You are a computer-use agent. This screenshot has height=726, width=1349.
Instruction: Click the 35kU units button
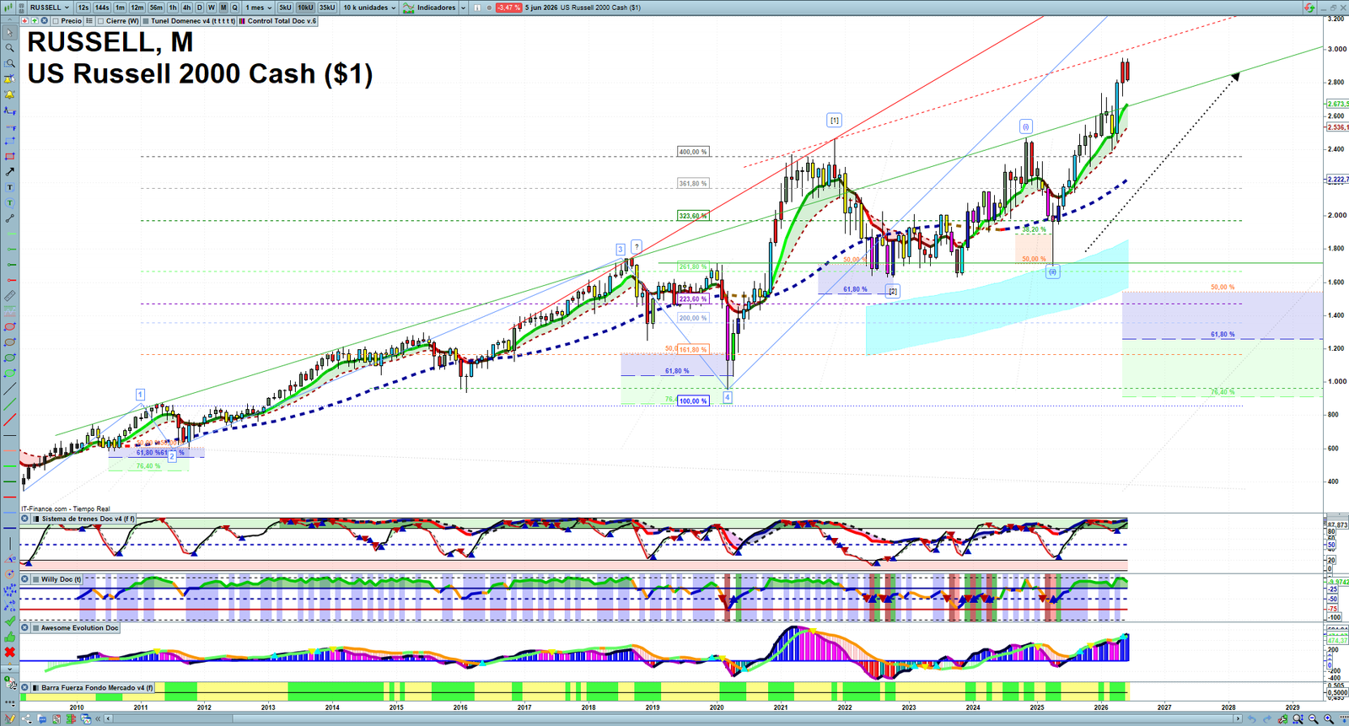(327, 8)
